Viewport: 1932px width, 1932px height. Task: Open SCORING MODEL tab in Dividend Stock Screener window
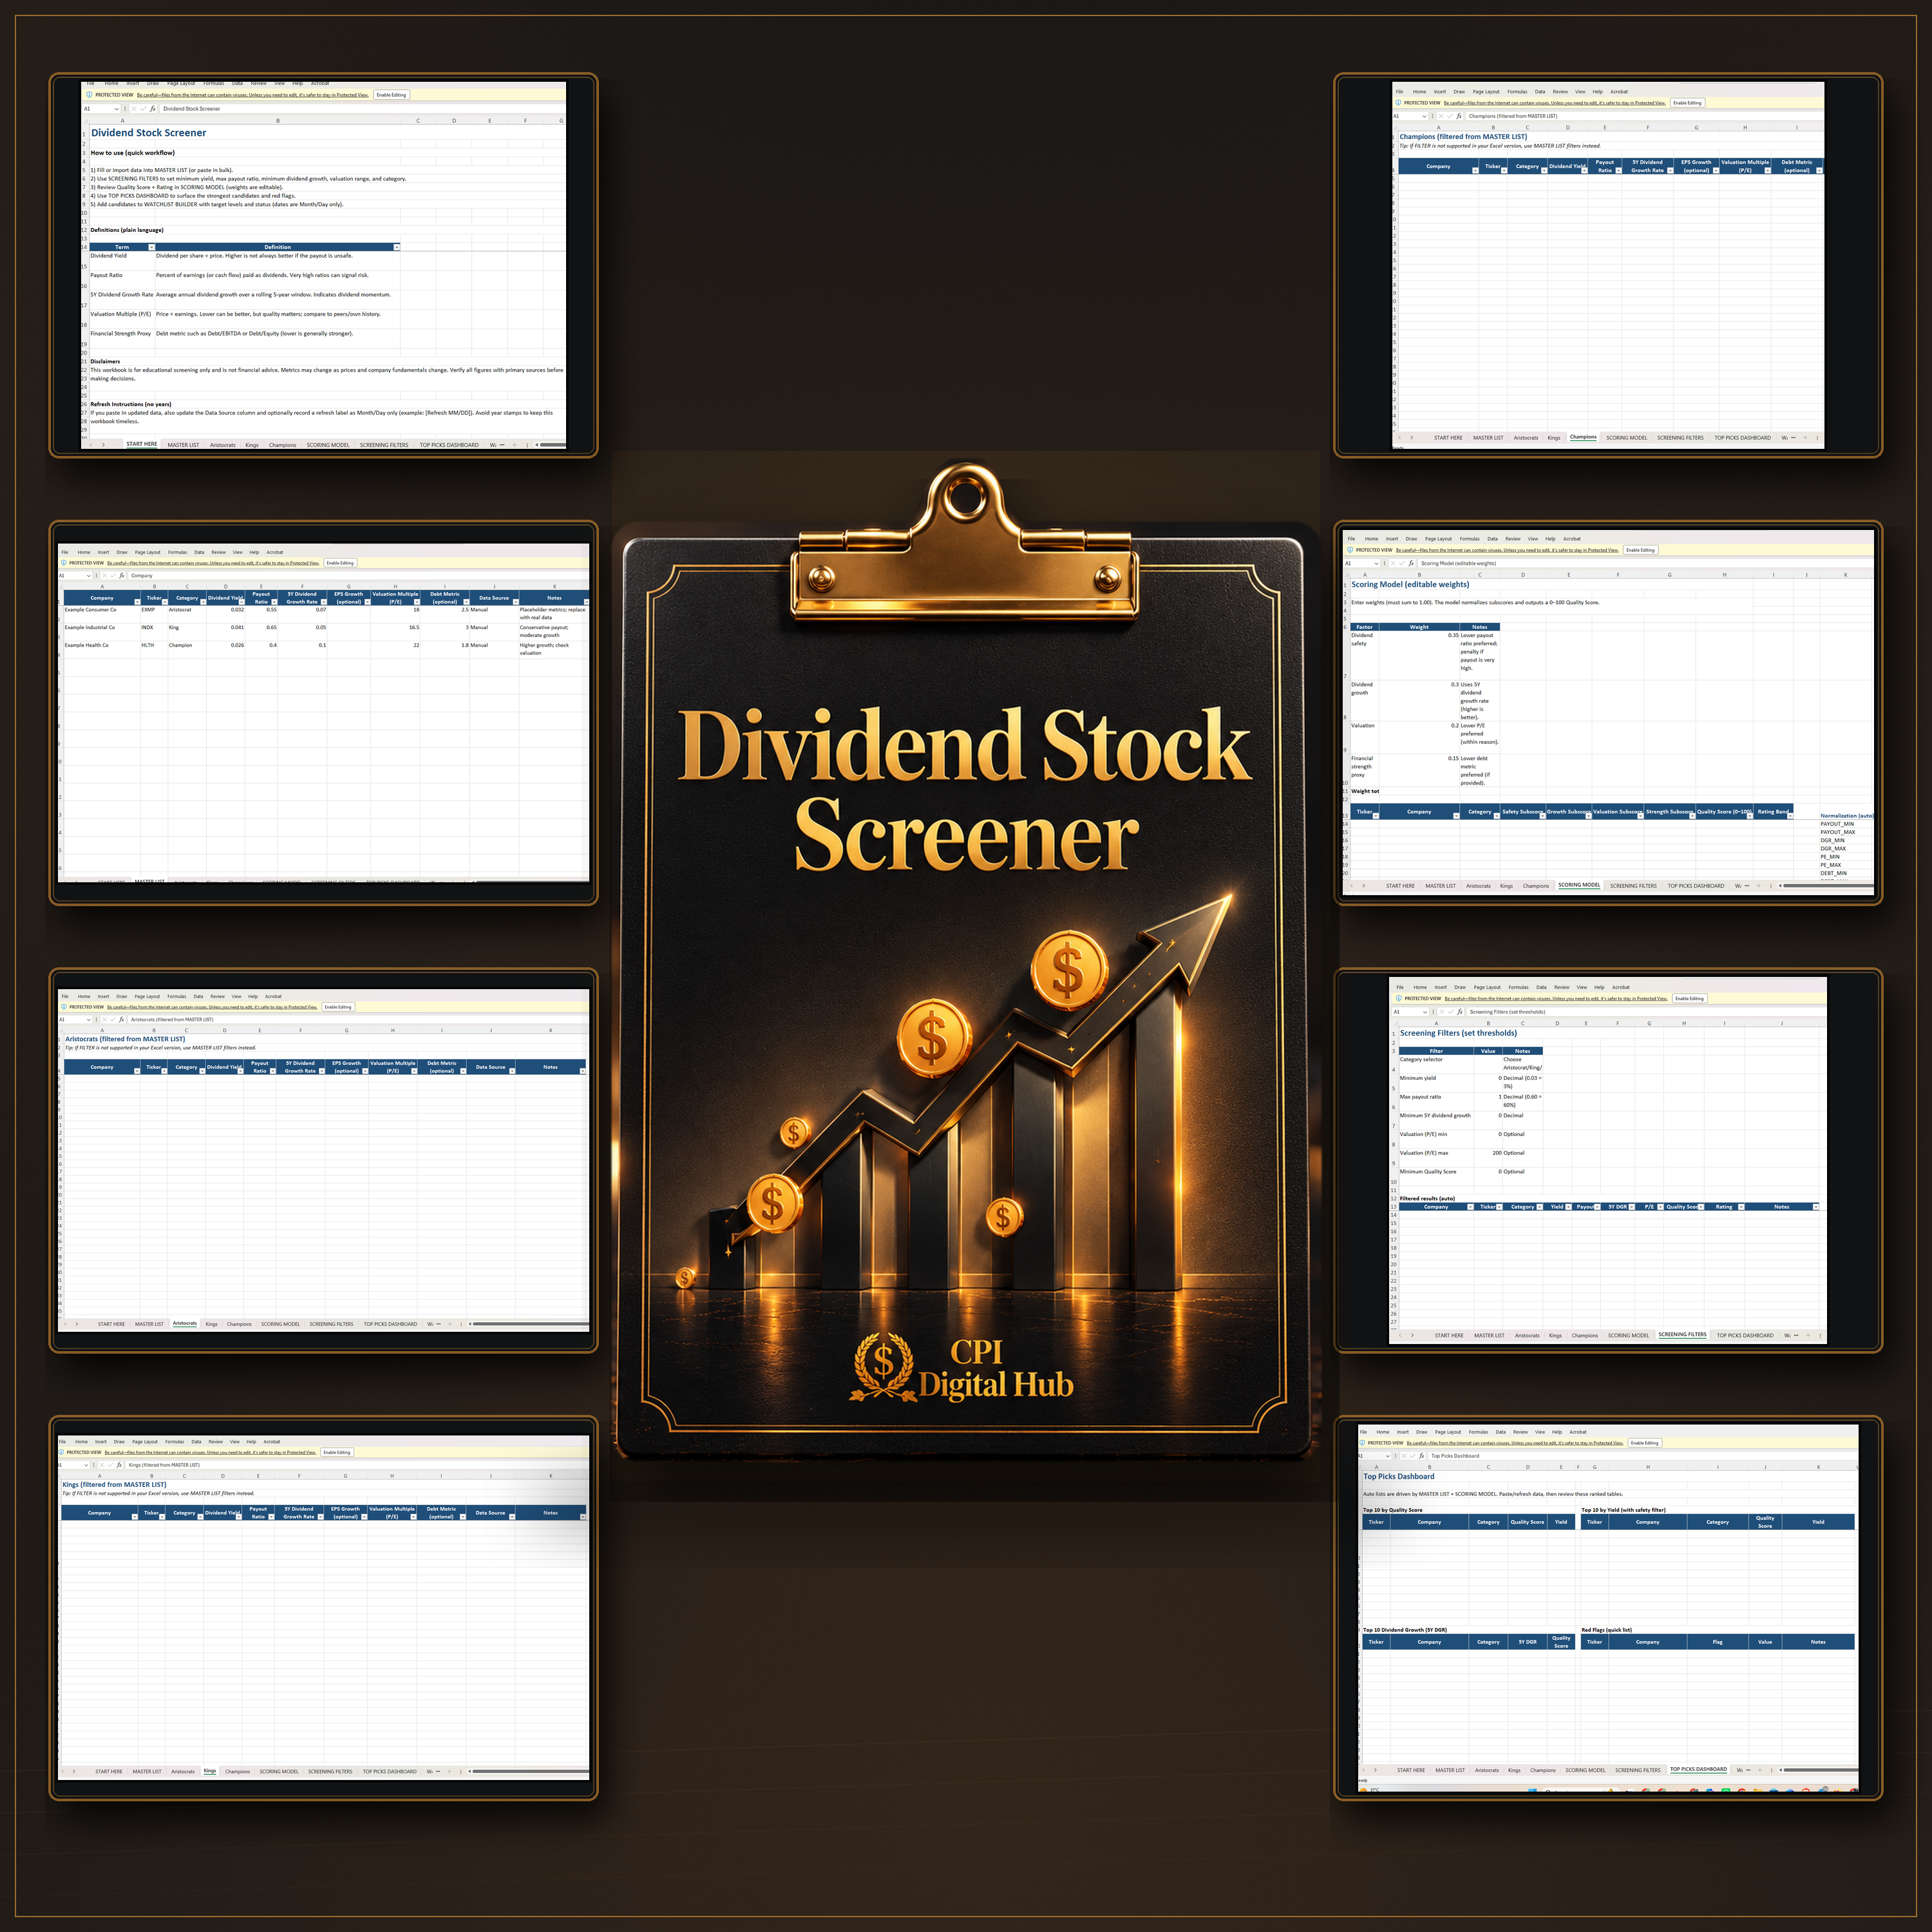coord(328,445)
